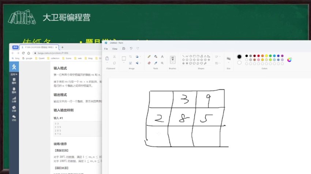
Task: Pick the Color picker eyedropper tool
Action: pyautogui.click(x=155, y=63)
